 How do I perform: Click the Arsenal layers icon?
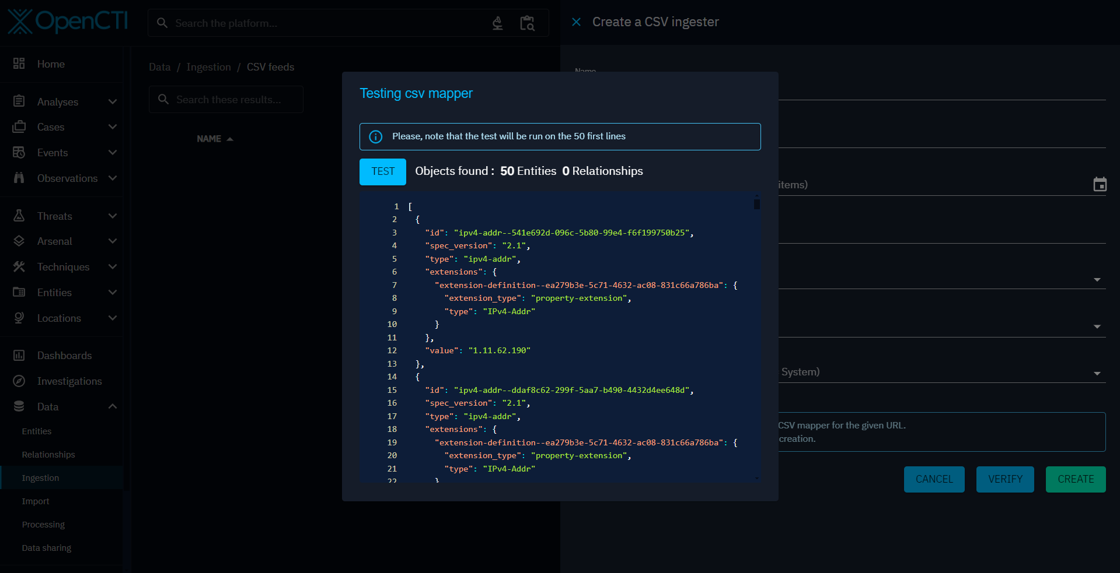tap(19, 241)
